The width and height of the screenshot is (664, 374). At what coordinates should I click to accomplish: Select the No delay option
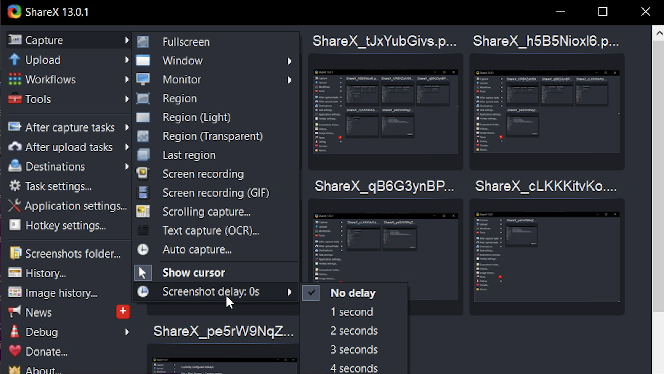pos(353,293)
